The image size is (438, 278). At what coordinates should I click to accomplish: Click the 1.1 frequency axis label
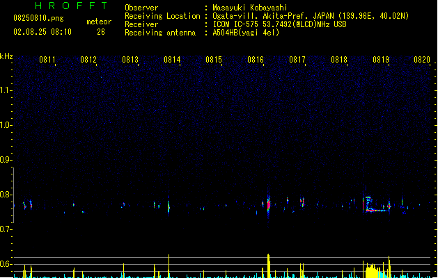pos(6,90)
